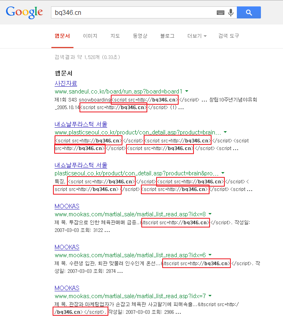Viewport: 283px width, 321px height.
Task: Click the microphone voice search icon
Action: pyautogui.click(x=231, y=13)
